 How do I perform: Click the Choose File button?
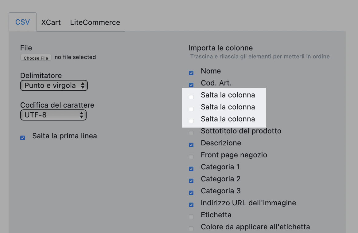[36, 57]
